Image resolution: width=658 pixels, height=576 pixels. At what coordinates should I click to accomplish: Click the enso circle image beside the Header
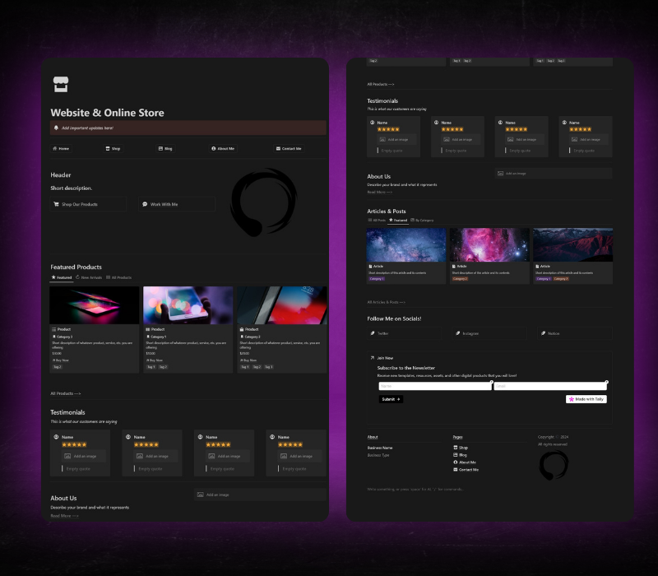point(263,202)
